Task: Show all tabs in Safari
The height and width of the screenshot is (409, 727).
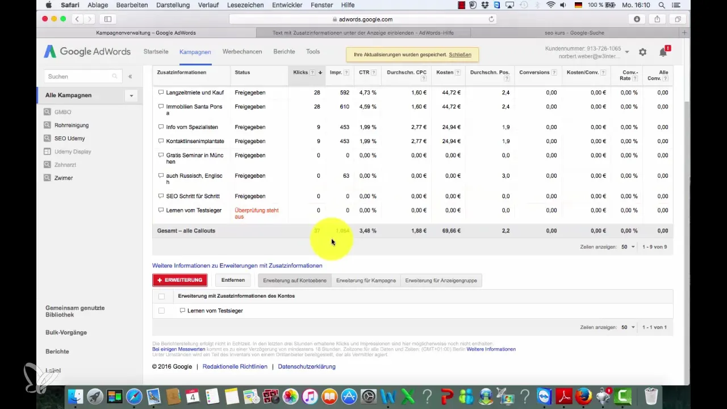Action: pos(678,19)
